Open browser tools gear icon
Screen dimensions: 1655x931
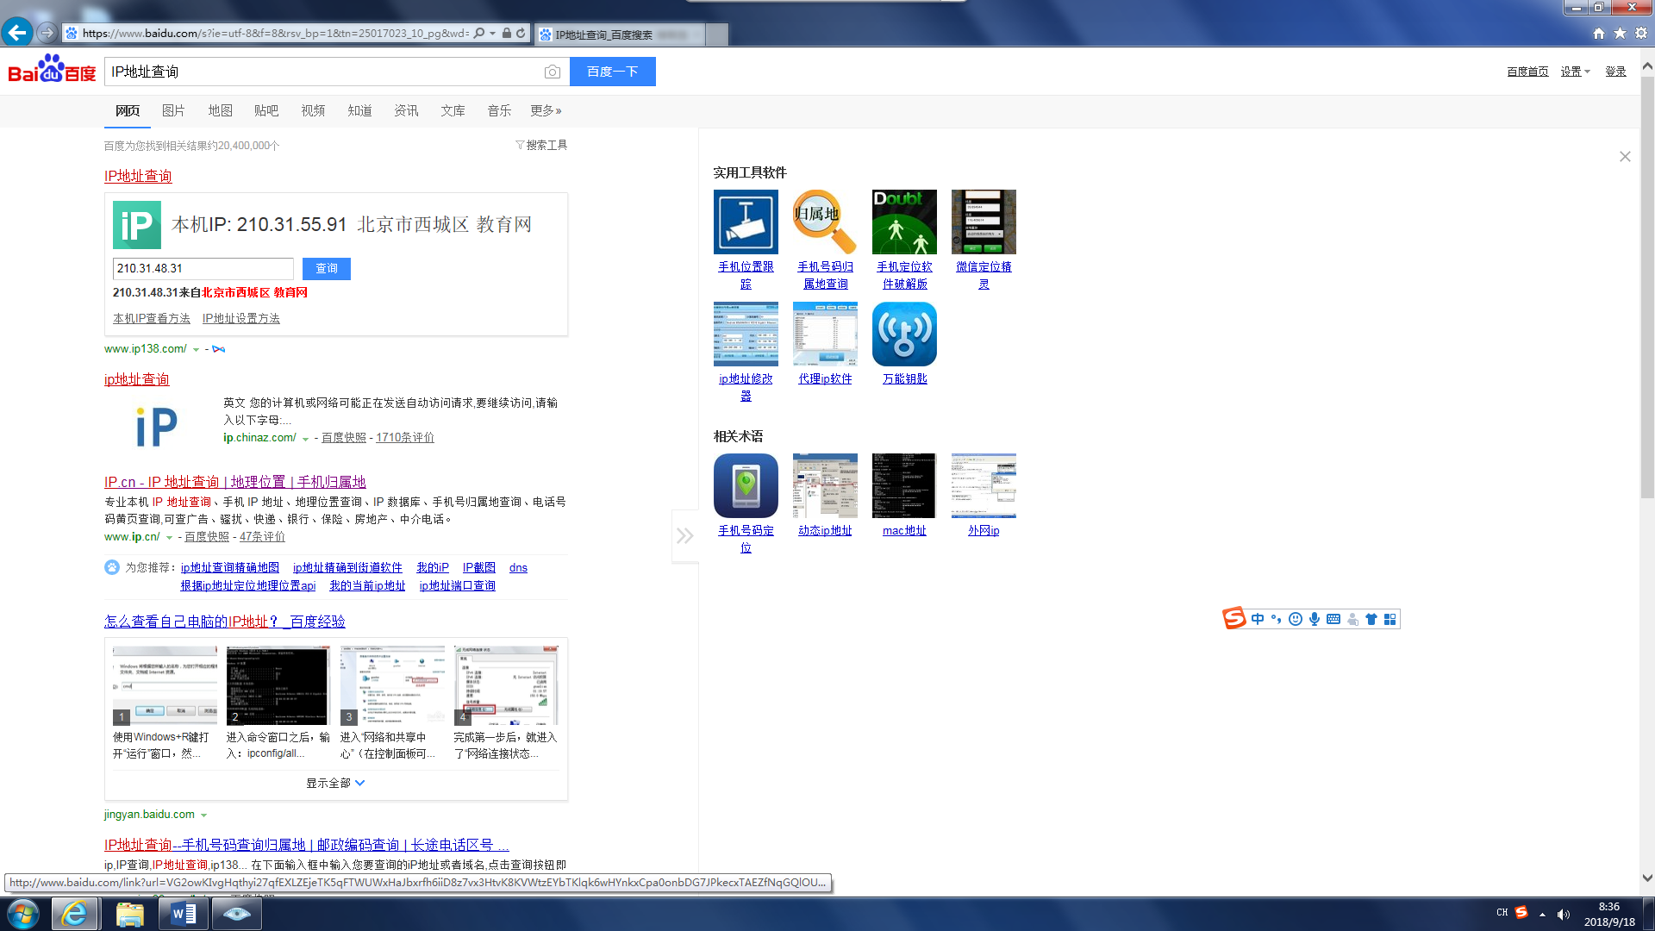1641,33
